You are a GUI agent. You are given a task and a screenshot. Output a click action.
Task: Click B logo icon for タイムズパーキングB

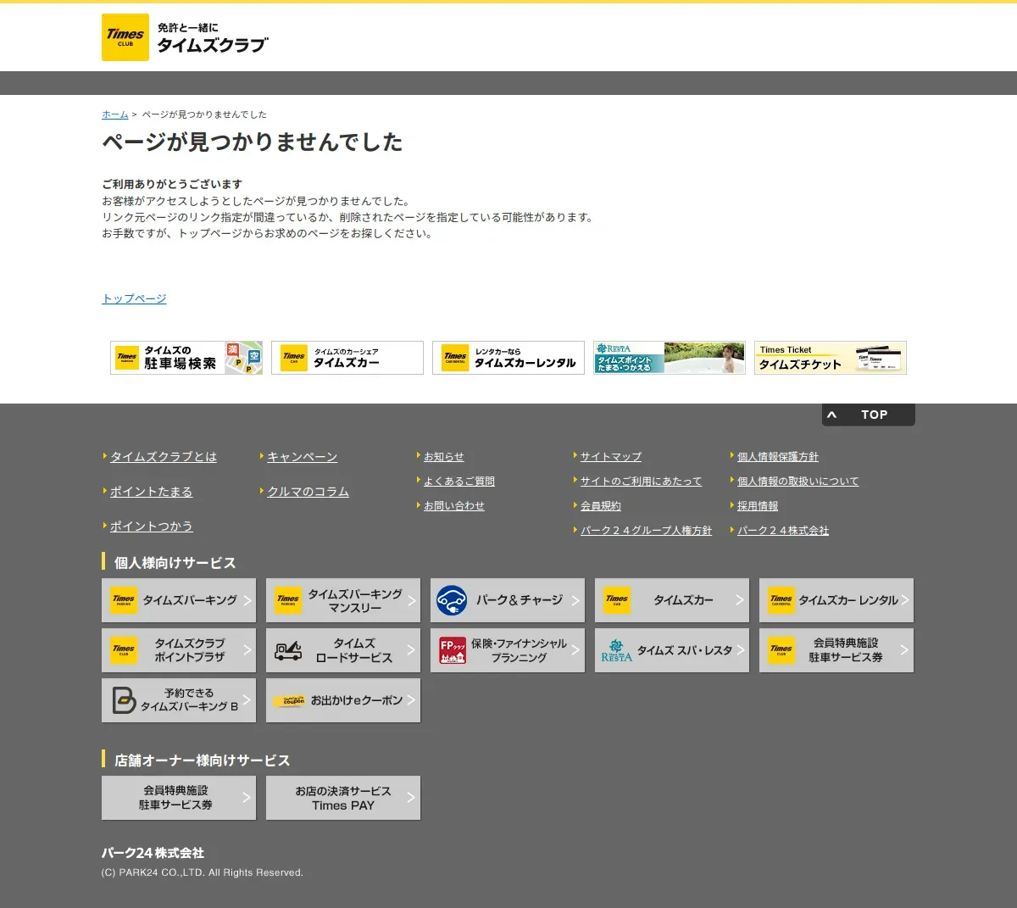(124, 700)
